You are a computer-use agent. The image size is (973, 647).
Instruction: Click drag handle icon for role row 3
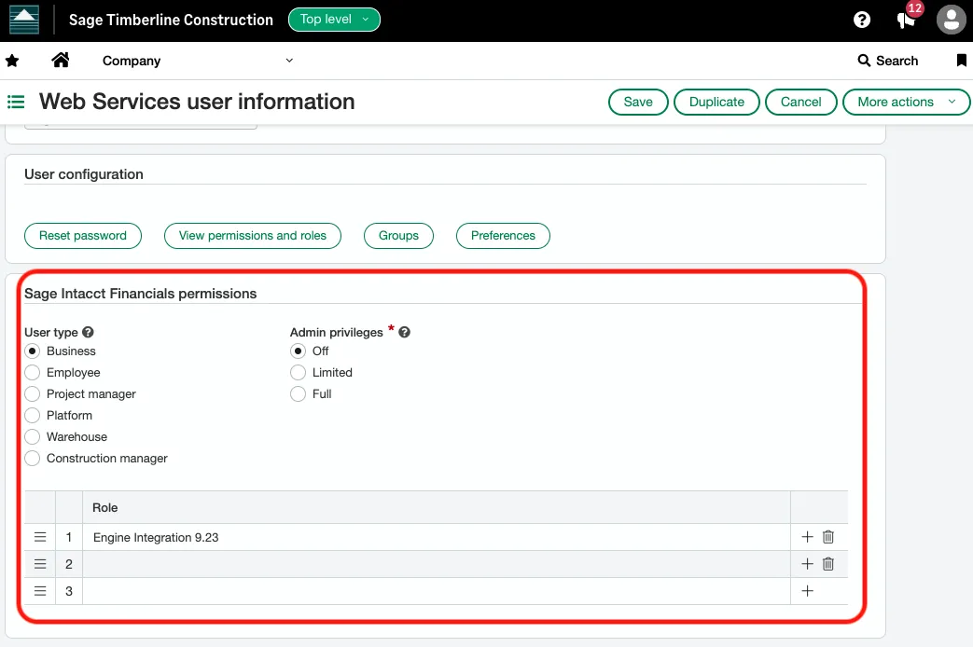[x=40, y=591]
